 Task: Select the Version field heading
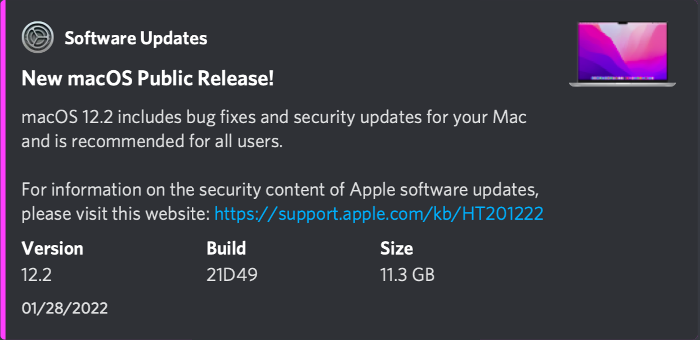point(52,248)
